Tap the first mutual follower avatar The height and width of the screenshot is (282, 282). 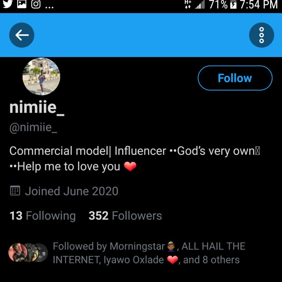pos(17,252)
